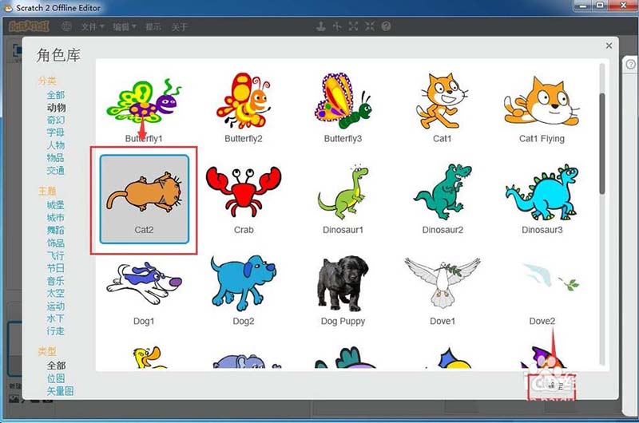Select the grow sprite tool
This screenshot has height=423, width=639.
[x=353, y=26]
